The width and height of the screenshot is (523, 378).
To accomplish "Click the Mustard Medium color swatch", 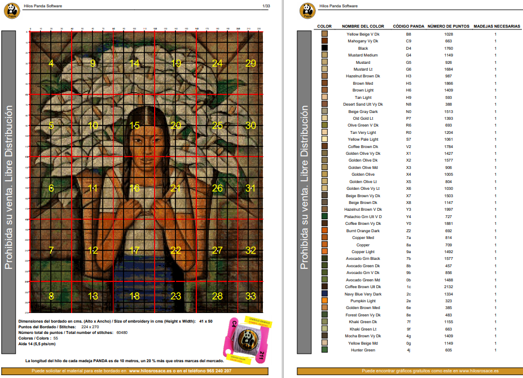I will tap(324, 55).
